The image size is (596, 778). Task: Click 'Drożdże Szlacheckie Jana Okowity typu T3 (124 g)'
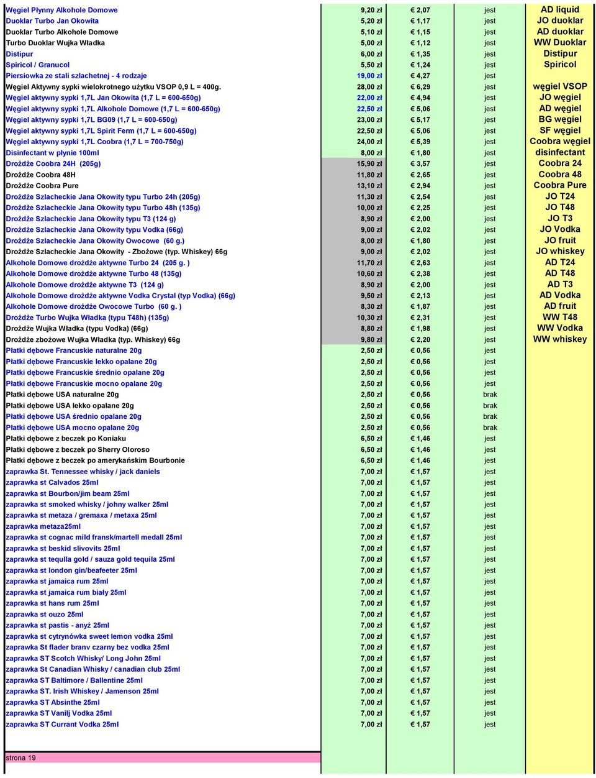(x=91, y=219)
